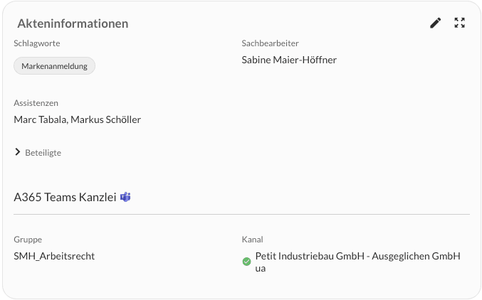Click the Sachbearbeiter field label
This screenshot has height=300, width=482.
271,43
